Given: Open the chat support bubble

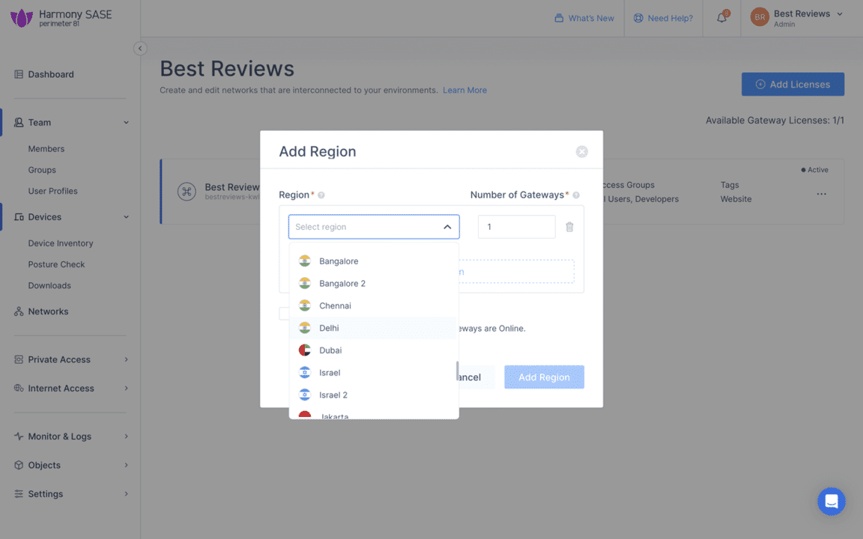Looking at the screenshot, I should (831, 502).
